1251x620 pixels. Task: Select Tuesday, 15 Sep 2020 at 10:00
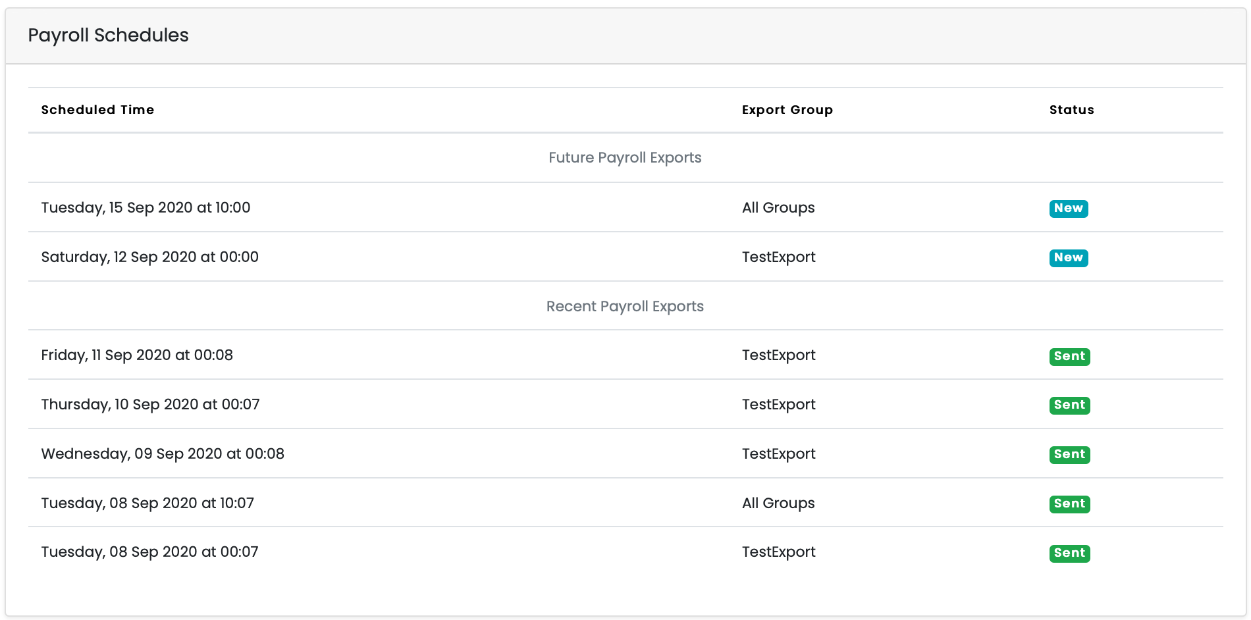point(146,208)
